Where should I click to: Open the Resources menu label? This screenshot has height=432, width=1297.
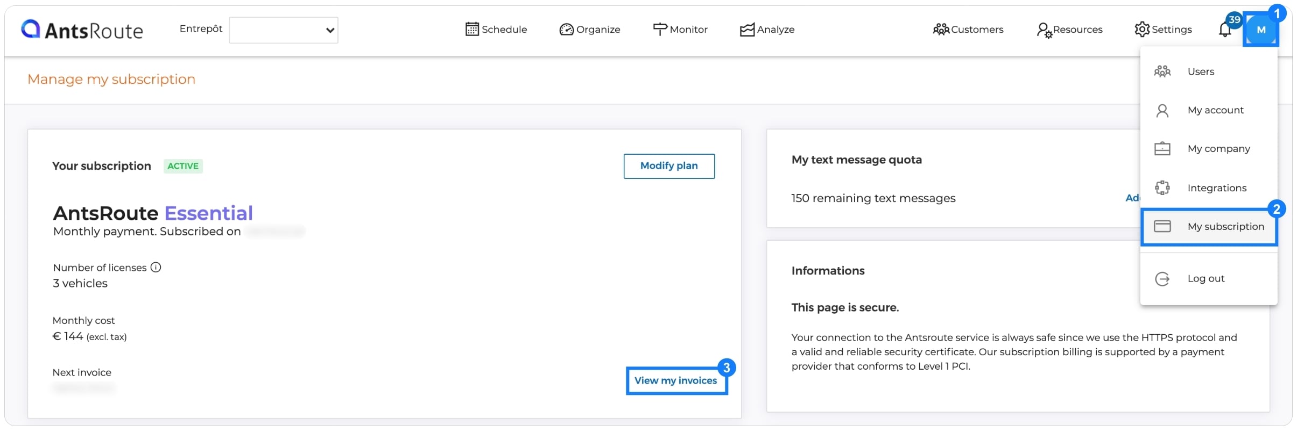[x=1077, y=30]
